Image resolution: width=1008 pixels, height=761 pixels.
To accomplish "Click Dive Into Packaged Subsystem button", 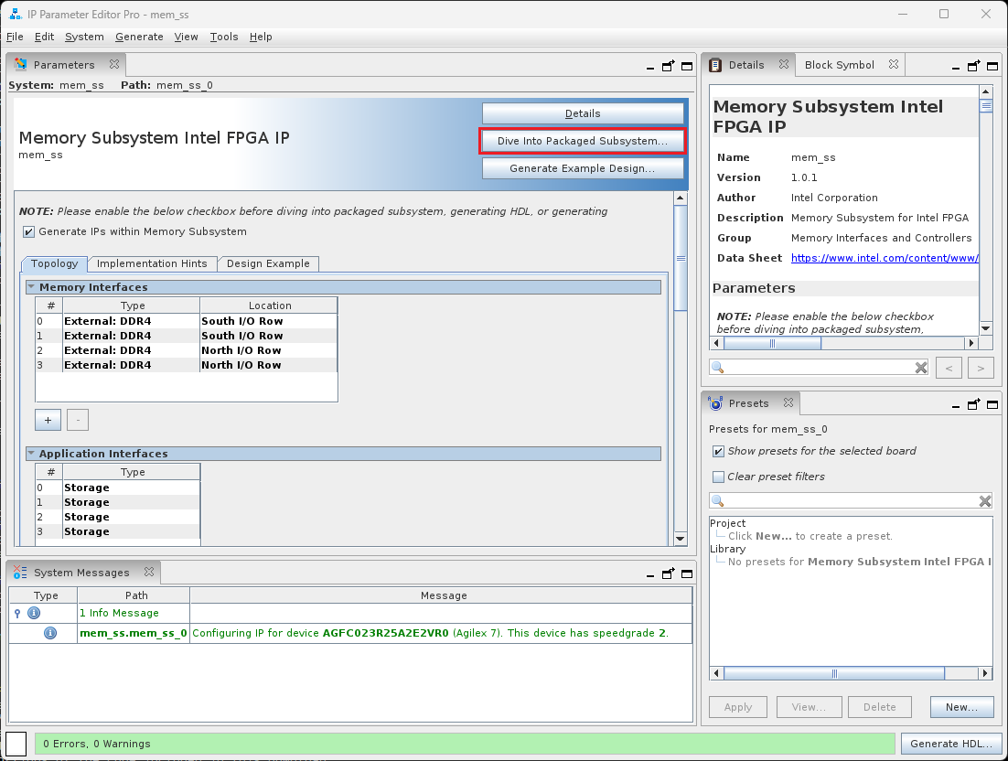I will coord(583,142).
